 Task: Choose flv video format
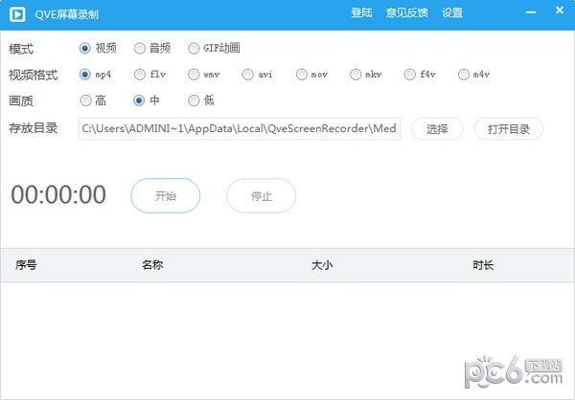(x=140, y=74)
